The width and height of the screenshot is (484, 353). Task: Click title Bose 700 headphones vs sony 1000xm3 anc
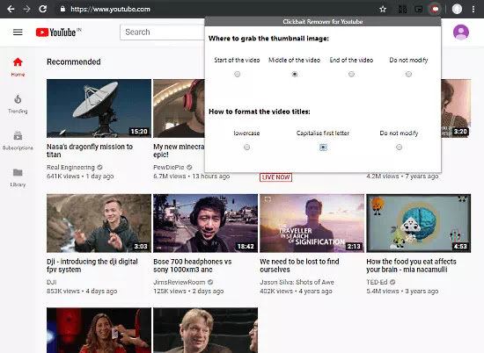tap(193, 265)
